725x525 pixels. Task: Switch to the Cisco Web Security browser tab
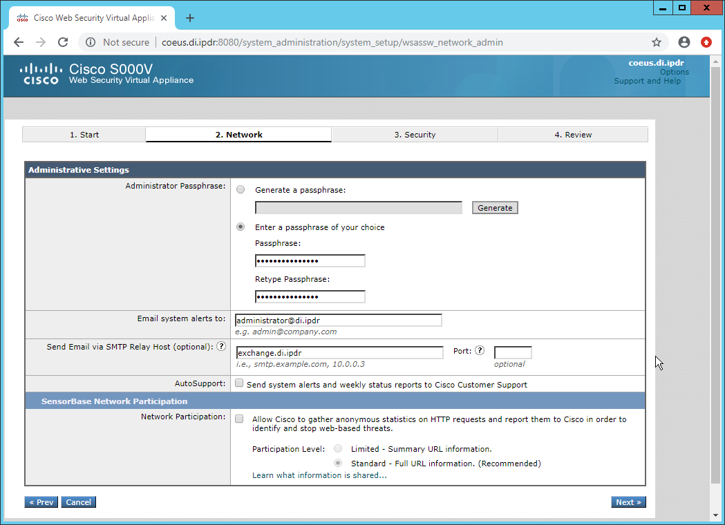92,18
